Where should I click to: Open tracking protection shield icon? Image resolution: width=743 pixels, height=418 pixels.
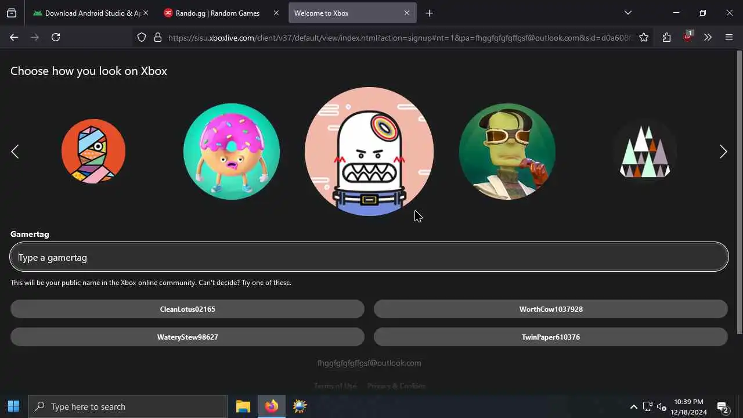(x=142, y=37)
